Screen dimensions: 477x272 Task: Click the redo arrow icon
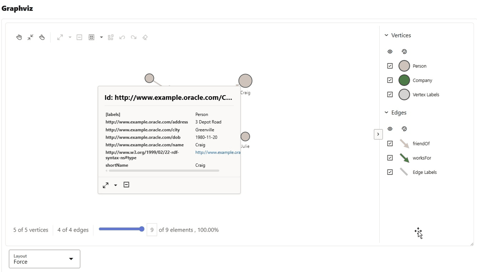click(x=133, y=37)
